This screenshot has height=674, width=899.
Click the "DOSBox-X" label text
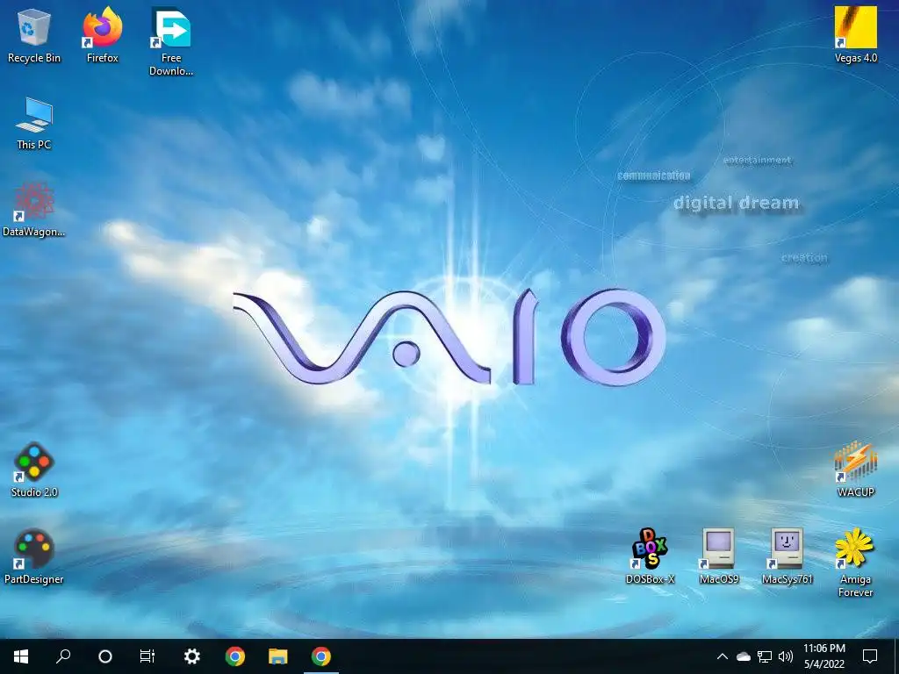[x=651, y=579]
